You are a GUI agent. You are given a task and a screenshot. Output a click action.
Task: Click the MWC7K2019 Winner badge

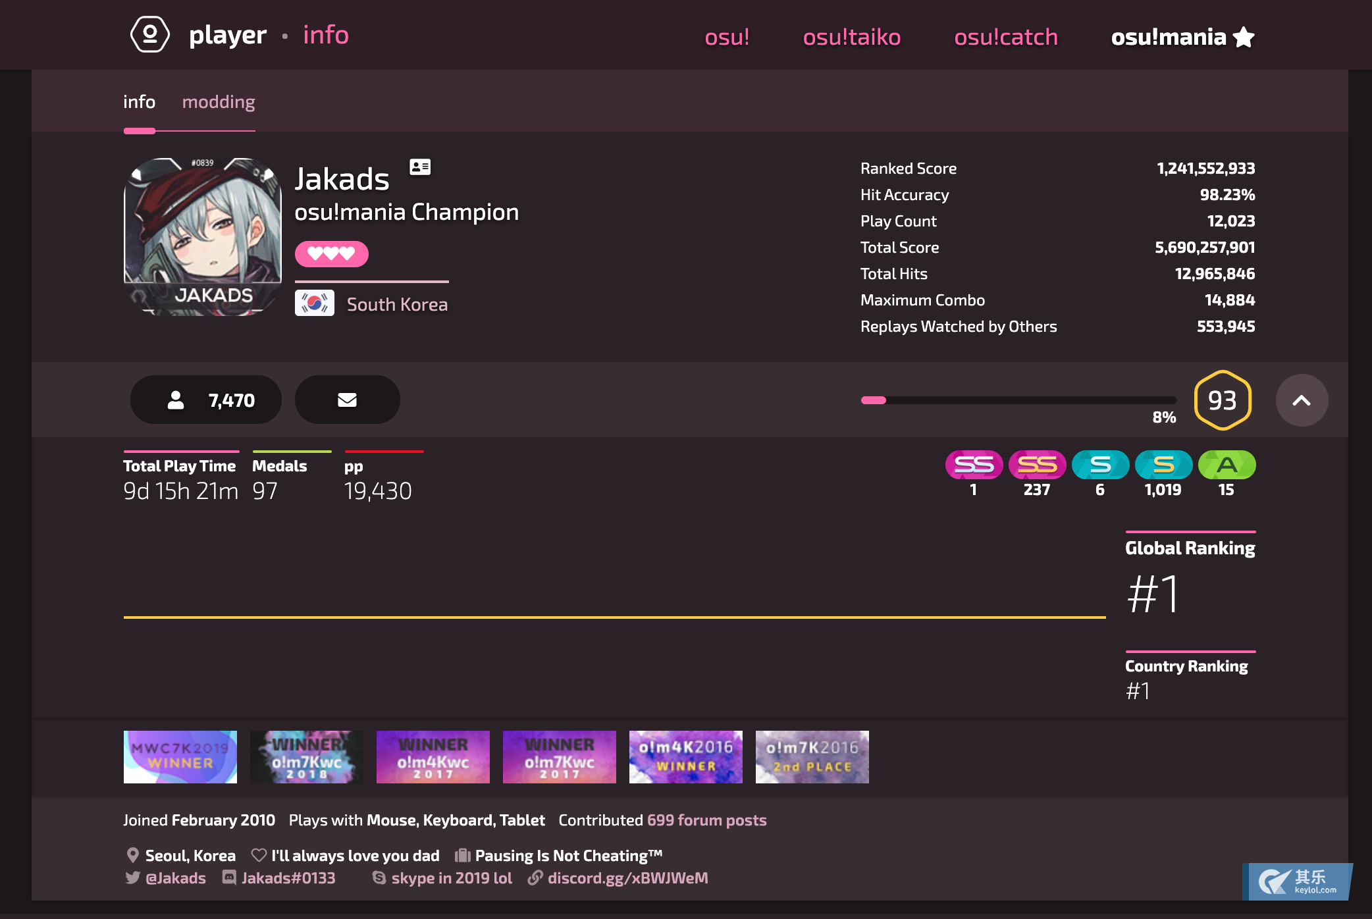[180, 757]
